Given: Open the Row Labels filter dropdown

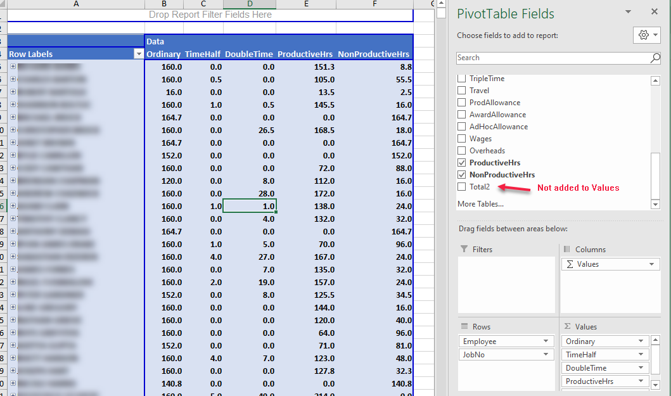Looking at the screenshot, I should tap(139, 54).
